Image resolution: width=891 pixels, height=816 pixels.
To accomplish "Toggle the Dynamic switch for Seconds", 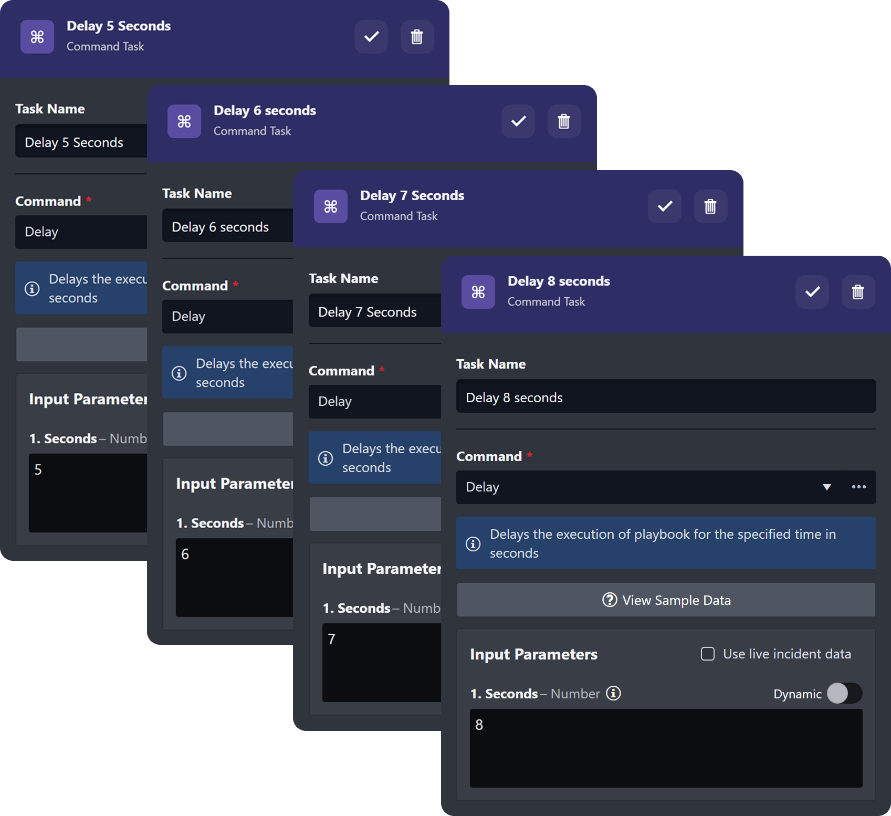I will click(844, 694).
